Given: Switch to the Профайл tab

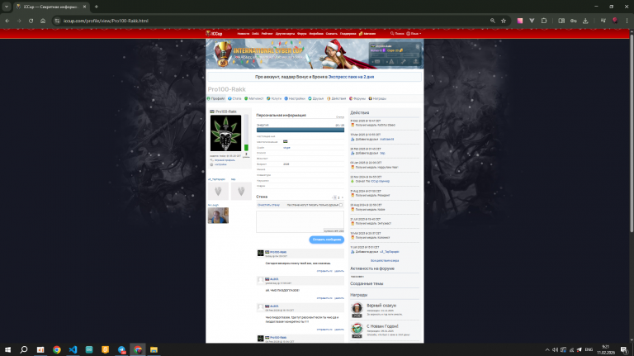Looking at the screenshot, I should pos(216,98).
